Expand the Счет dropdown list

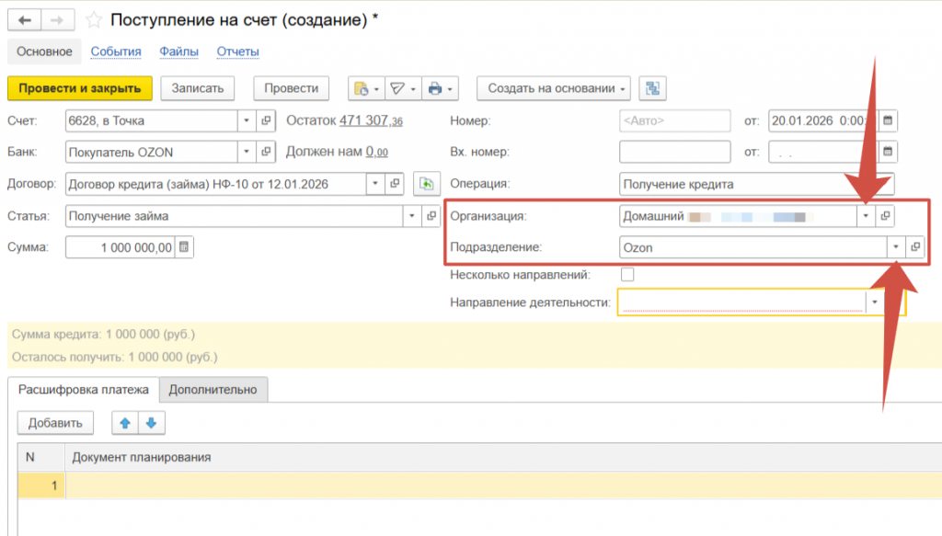(x=246, y=120)
